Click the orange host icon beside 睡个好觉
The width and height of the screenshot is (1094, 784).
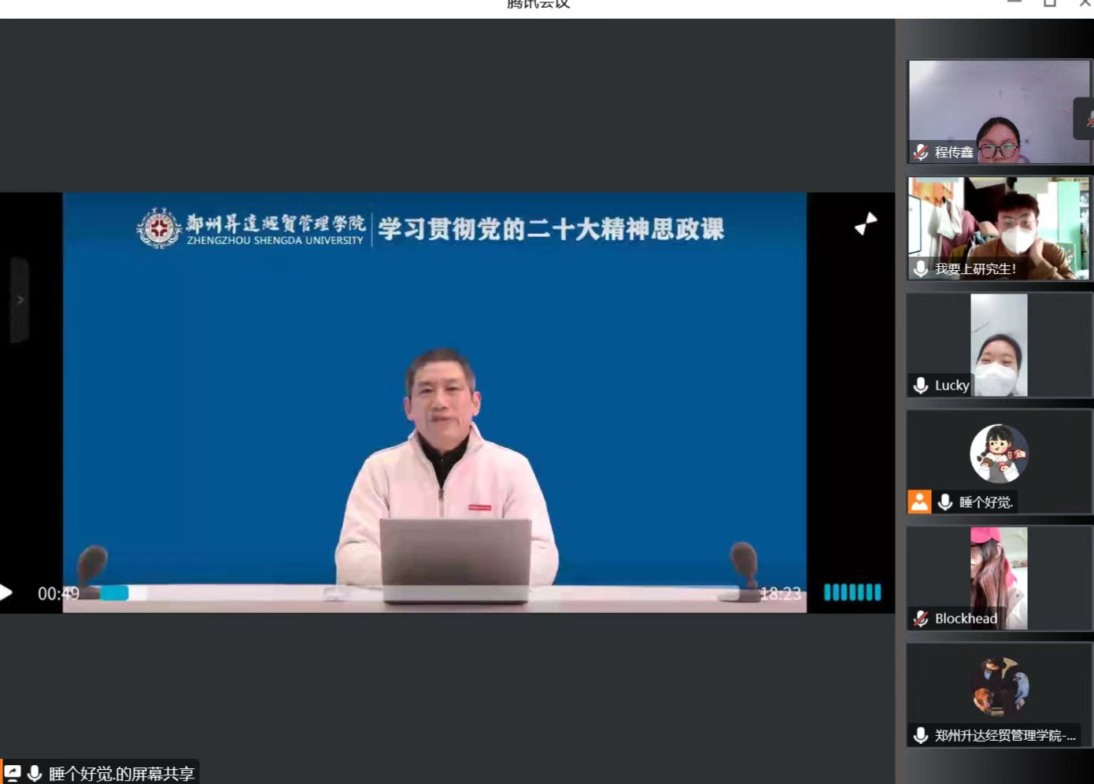click(919, 501)
